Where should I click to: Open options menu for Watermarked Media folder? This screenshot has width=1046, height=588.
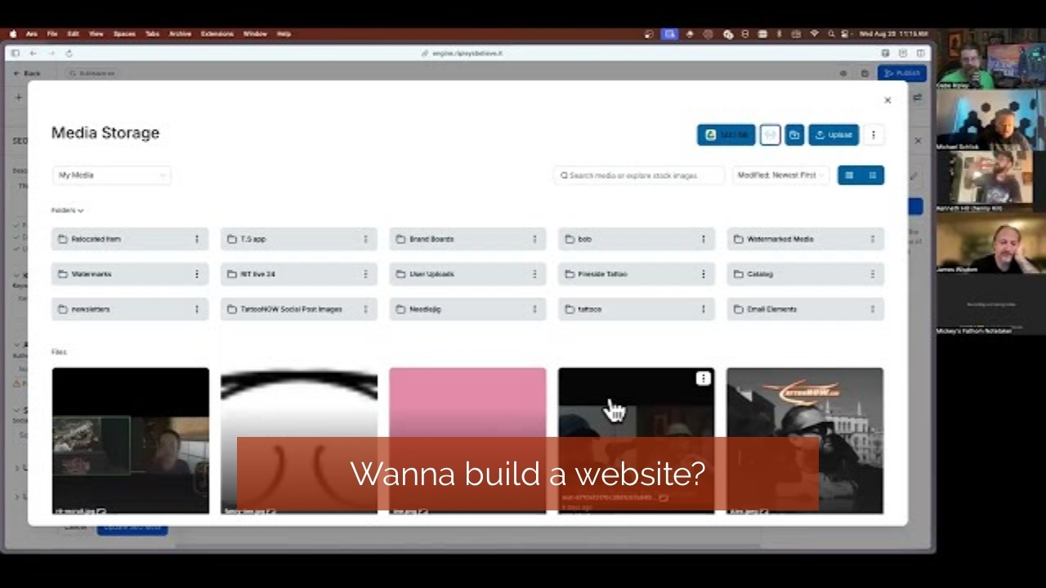coord(872,239)
